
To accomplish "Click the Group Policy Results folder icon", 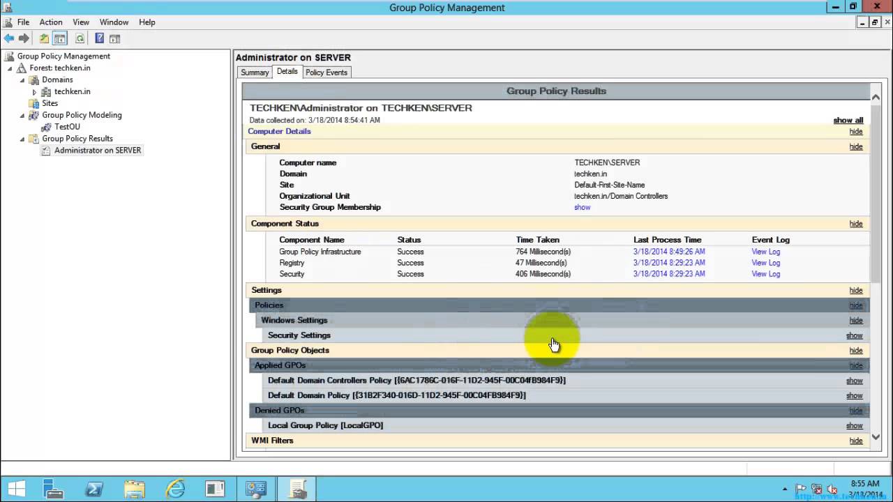I will [33, 139].
